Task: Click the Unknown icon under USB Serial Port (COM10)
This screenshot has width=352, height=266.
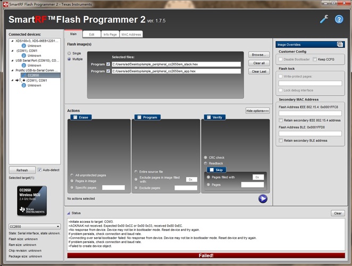Action: click(x=24, y=65)
